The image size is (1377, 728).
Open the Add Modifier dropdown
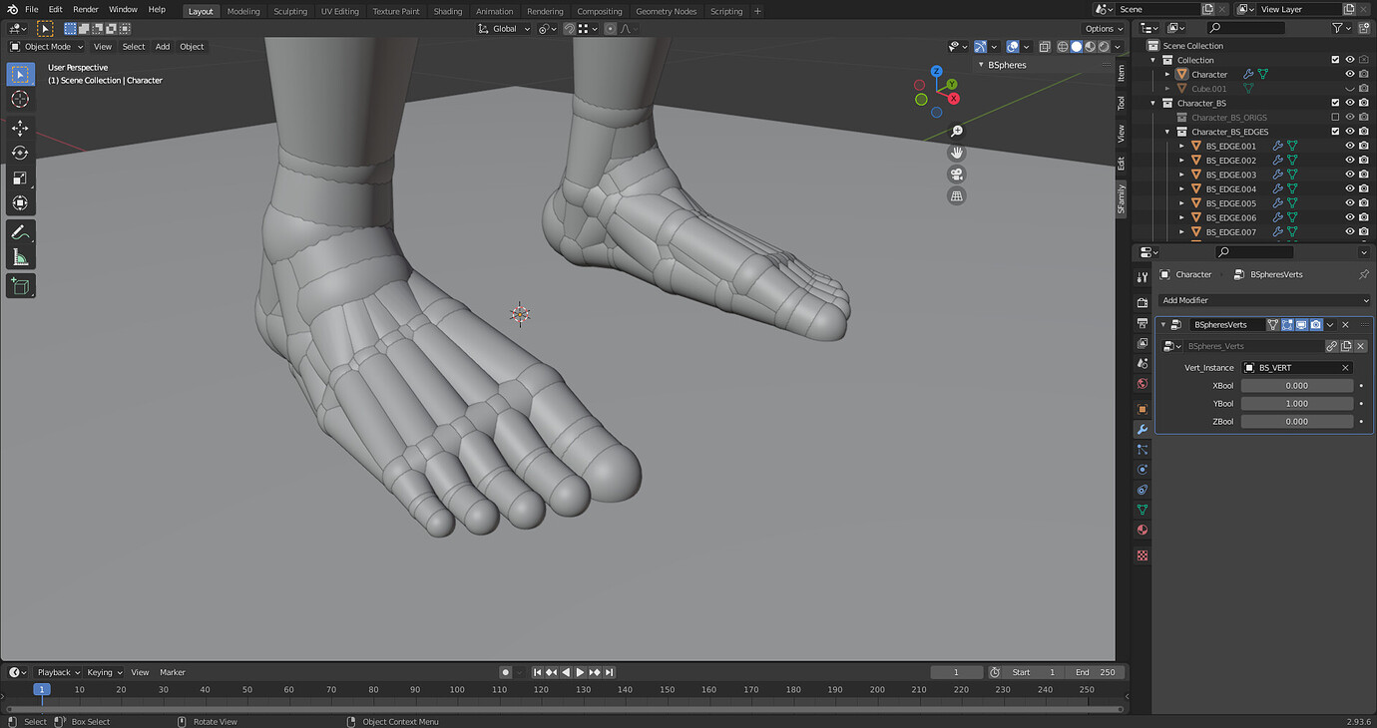(x=1262, y=300)
